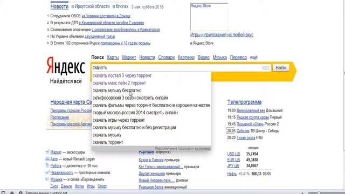Image resolution: width=345 pixels, height=194 pixels.
Task: Open the Картинки tab above search
Action: click(x=186, y=58)
